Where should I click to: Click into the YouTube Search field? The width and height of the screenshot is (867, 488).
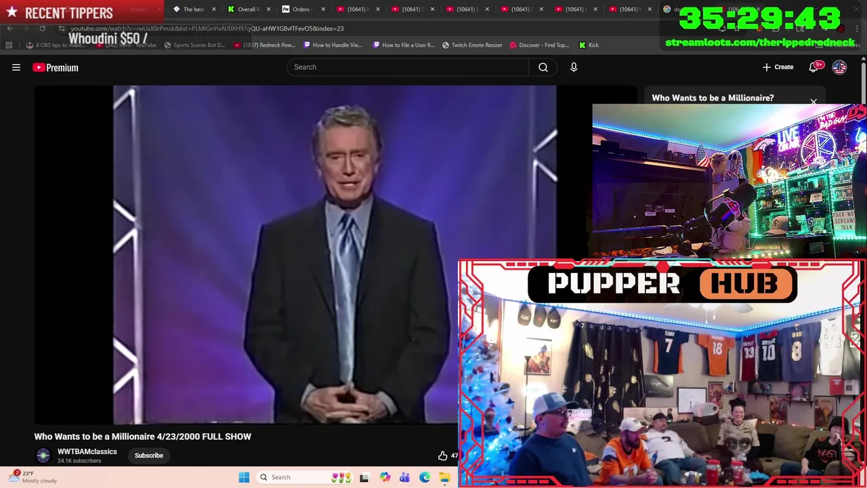(x=408, y=67)
